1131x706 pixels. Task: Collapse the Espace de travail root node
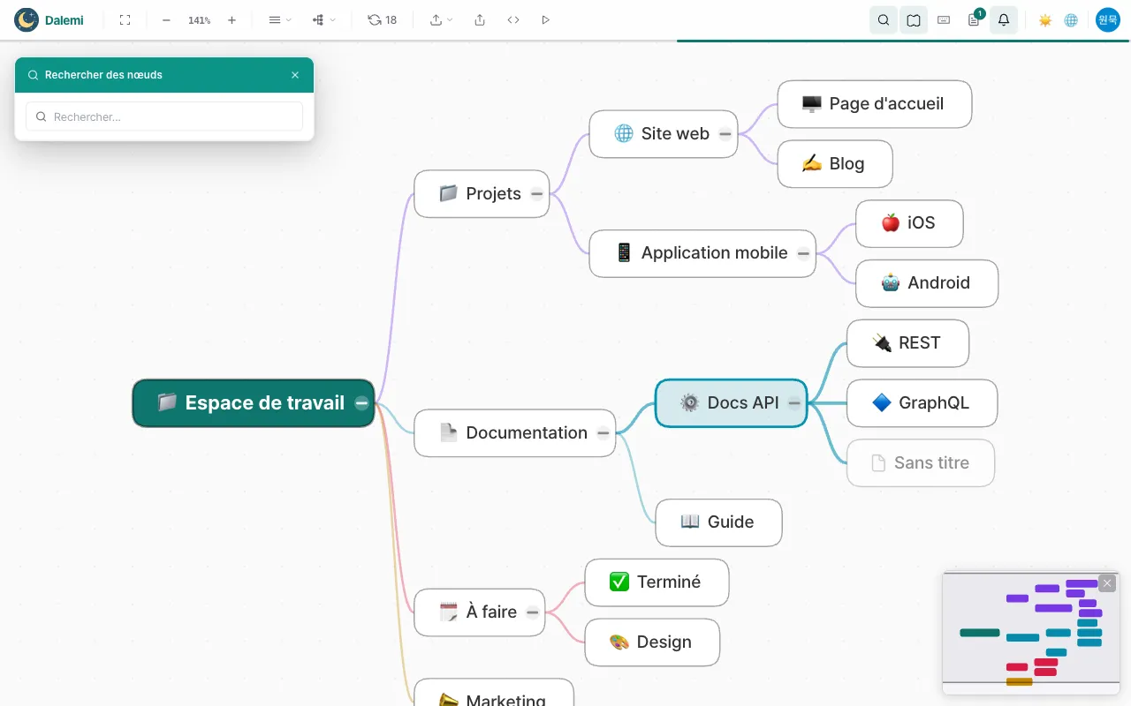(361, 403)
